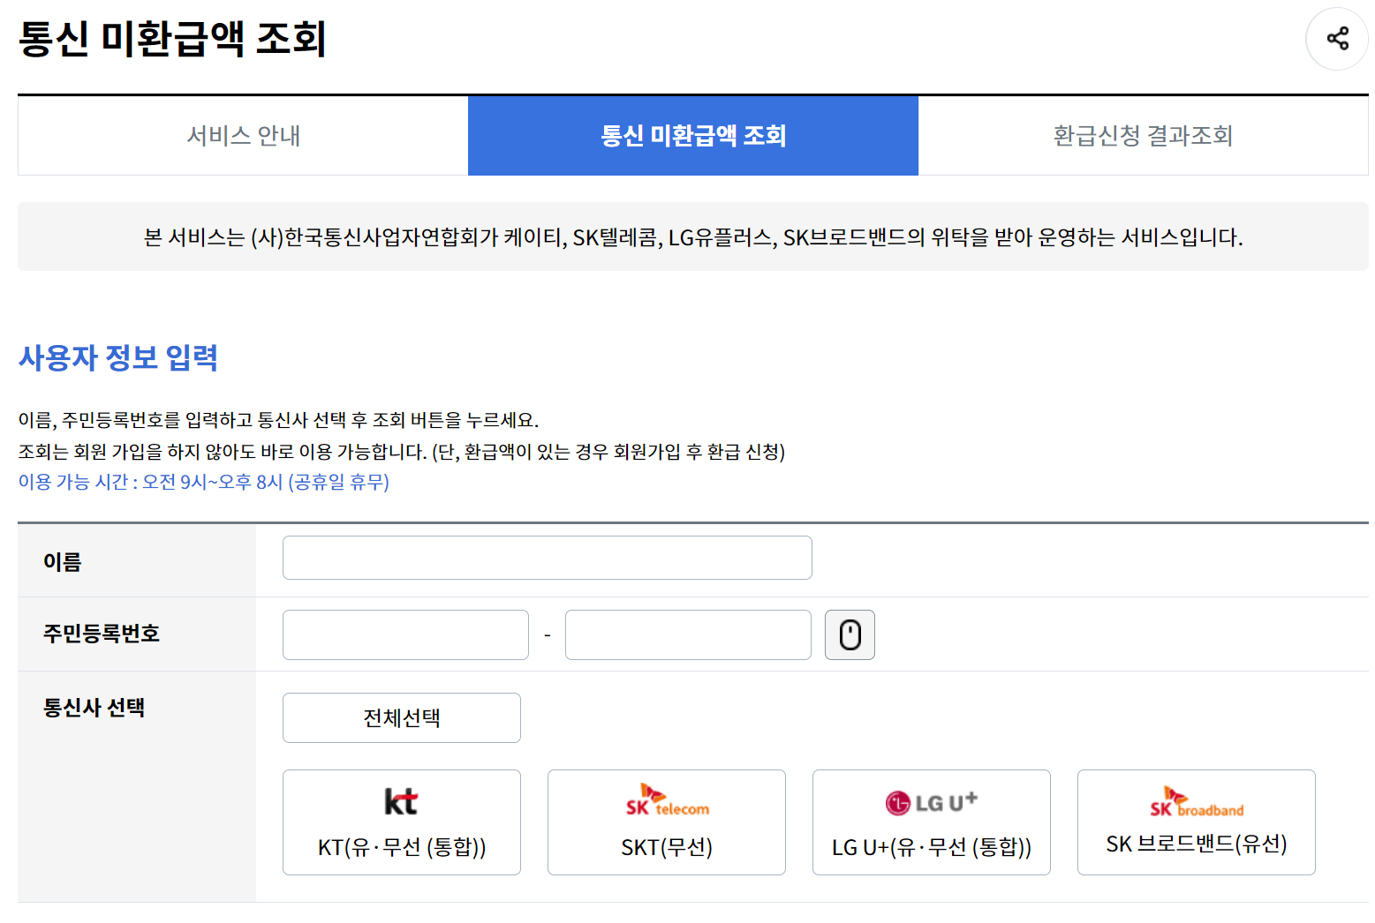Select the SK telecom logo
The image size is (1375, 923).
coord(666,799)
